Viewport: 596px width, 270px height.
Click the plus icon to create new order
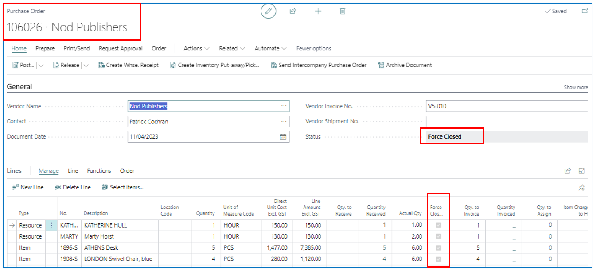point(318,12)
